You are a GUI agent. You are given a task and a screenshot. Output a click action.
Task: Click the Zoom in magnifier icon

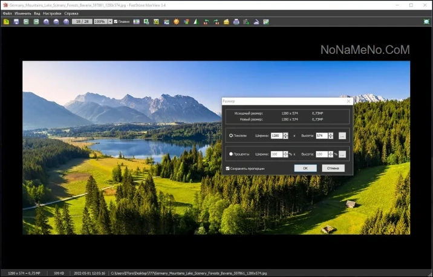click(46, 22)
